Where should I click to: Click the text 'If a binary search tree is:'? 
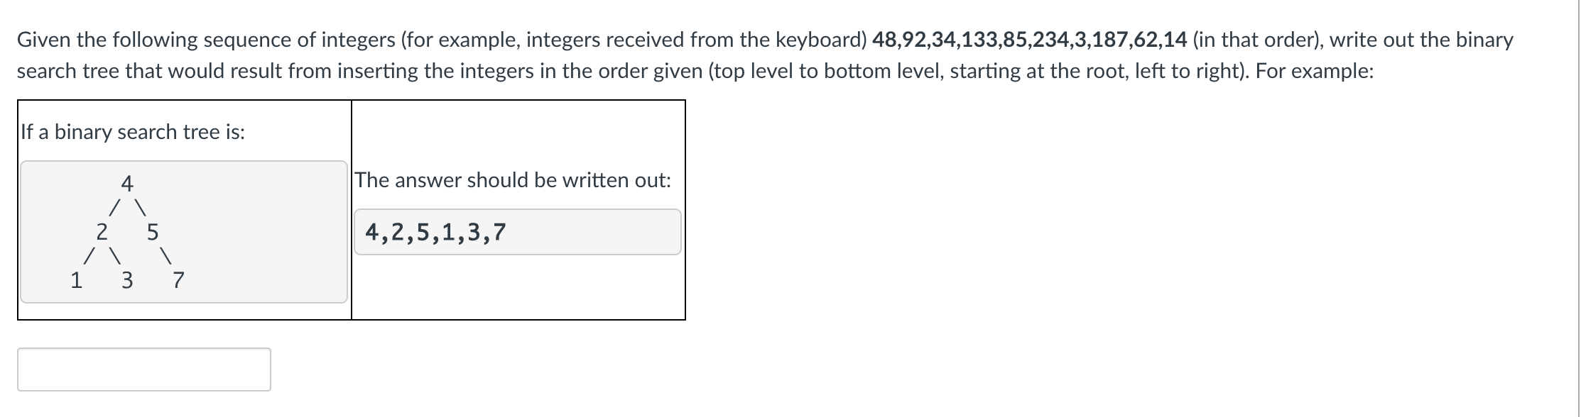point(132,131)
